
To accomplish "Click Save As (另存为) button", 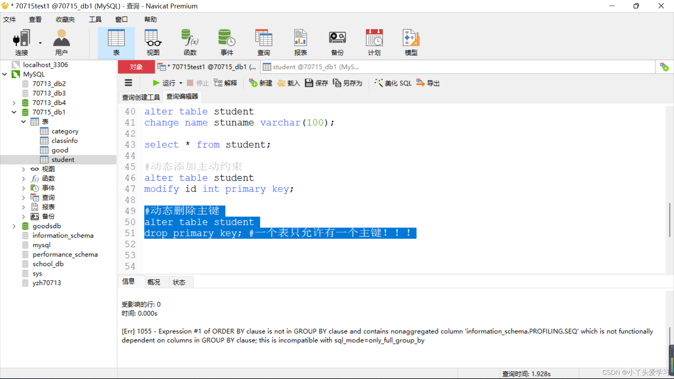I will [347, 83].
